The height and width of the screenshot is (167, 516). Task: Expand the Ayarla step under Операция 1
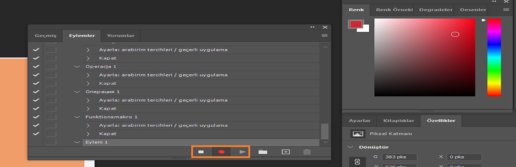(88, 100)
